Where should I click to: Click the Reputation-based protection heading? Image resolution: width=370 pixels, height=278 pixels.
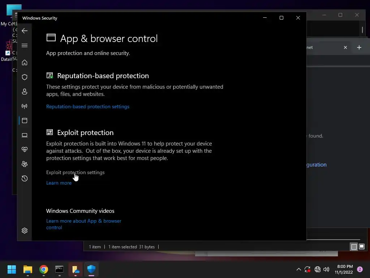click(x=103, y=76)
